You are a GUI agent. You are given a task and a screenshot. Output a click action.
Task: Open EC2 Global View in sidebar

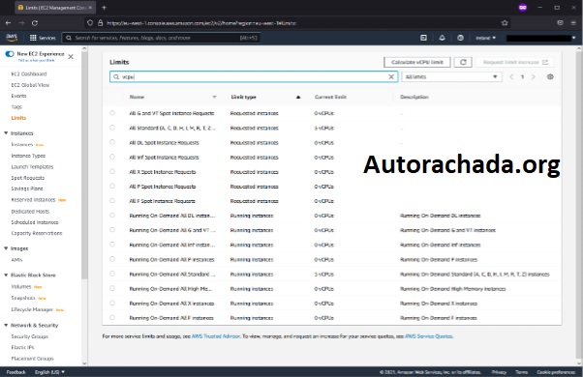[30, 85]
